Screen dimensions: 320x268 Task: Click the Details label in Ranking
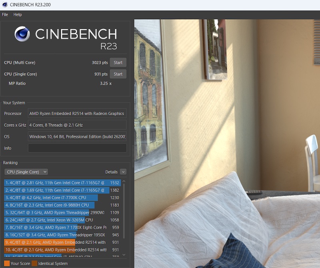click(111, 172)
